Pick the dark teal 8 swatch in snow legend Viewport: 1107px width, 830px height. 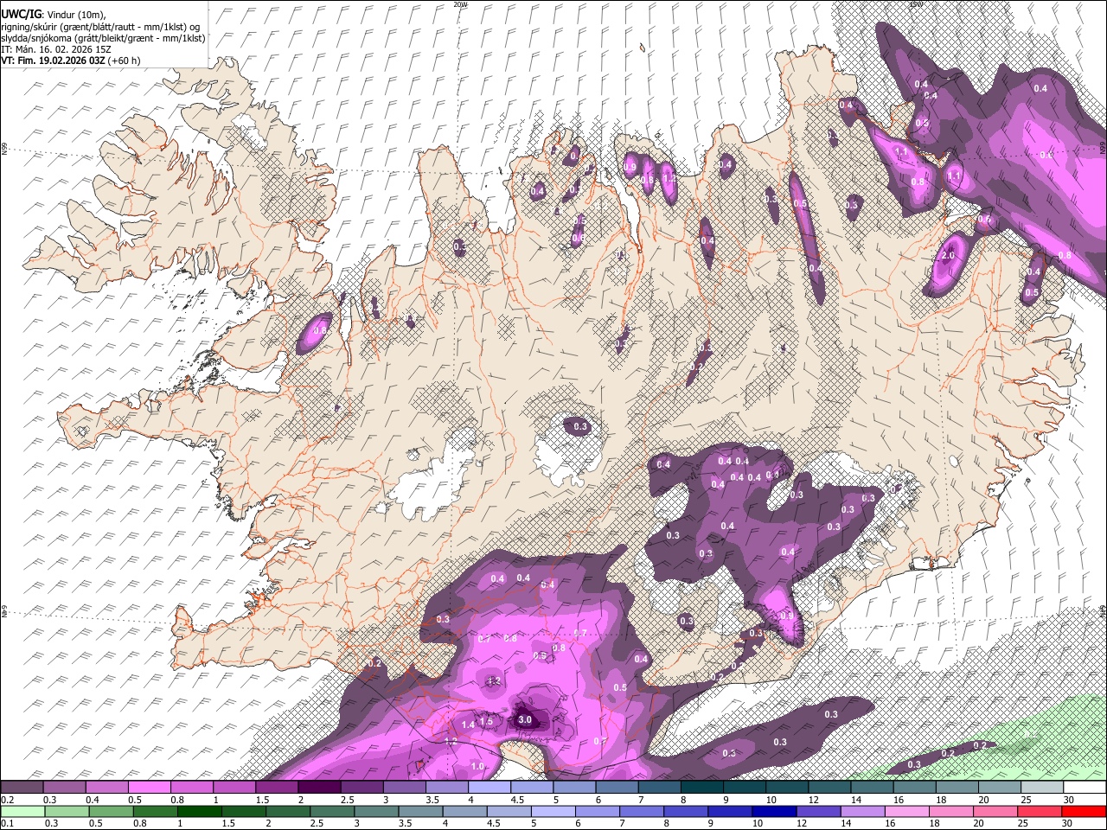(702, 788)
